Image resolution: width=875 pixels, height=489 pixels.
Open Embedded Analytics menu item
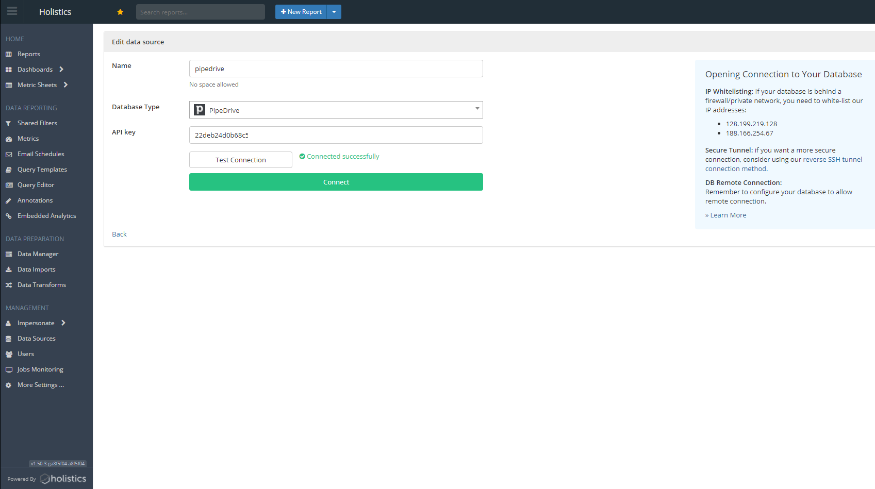(x=46, y=216)
